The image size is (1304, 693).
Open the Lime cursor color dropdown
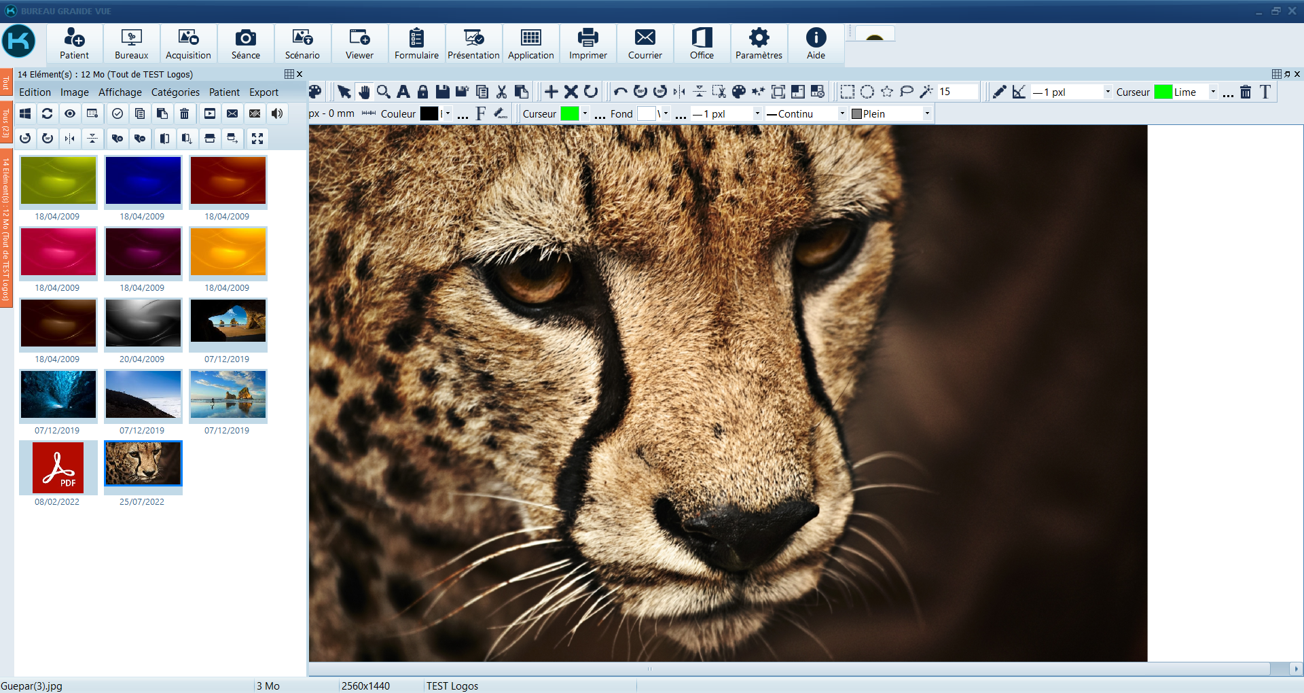tap(1213, 92)
